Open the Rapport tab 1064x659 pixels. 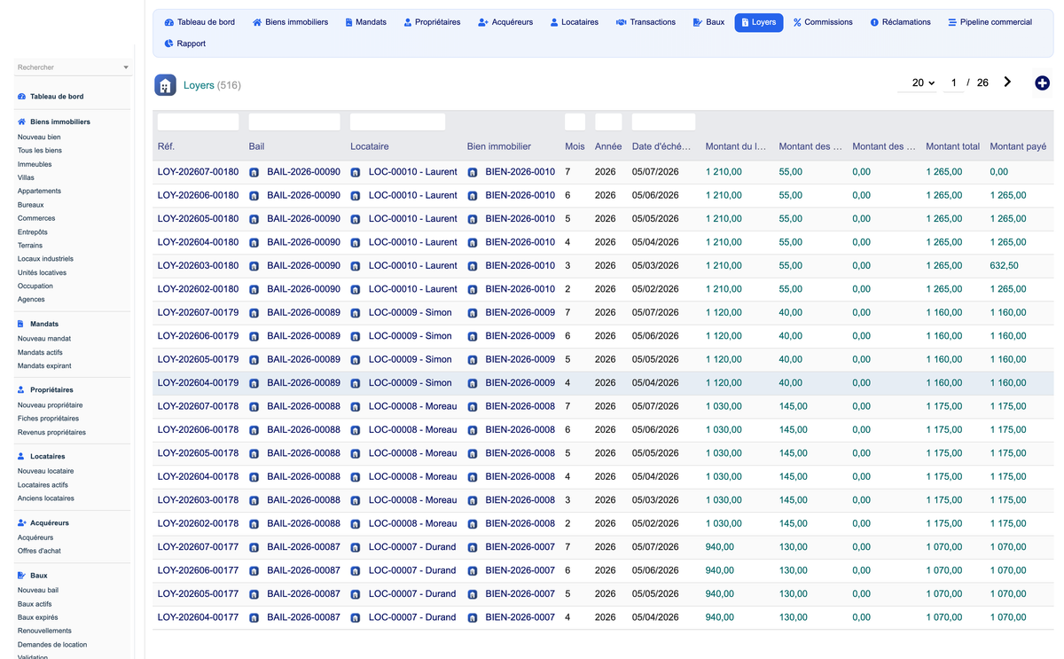click(x=184, y=43)
